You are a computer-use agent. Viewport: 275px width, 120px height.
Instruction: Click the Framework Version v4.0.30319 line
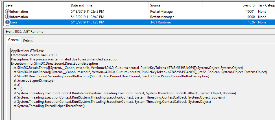34,55
